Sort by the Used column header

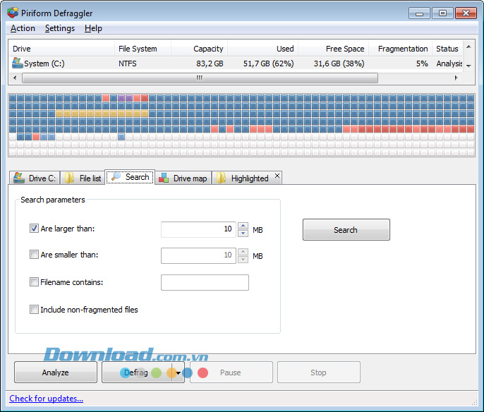click(x=263, y=49)
